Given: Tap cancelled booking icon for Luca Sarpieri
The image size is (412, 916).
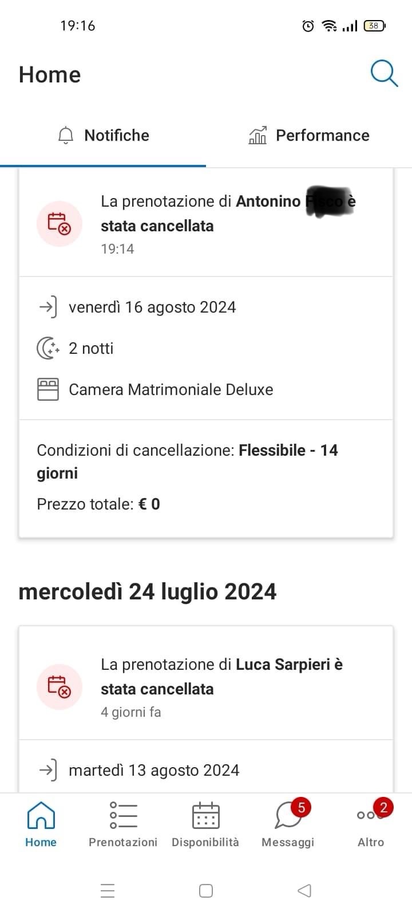Looking at the screenshot, I should coord(60,687).
